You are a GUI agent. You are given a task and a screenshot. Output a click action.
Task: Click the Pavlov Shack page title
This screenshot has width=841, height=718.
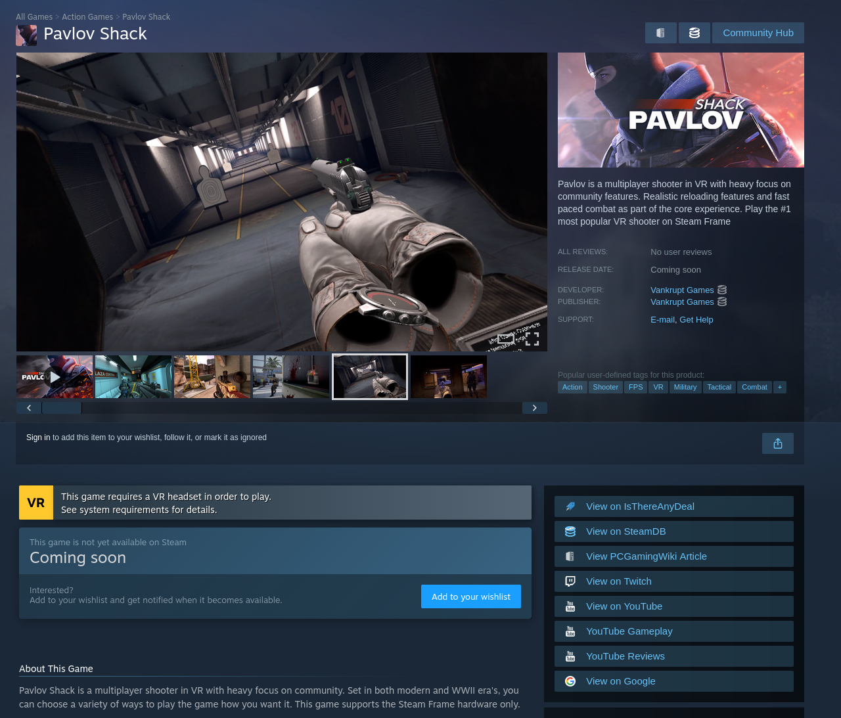(x=95, y=34)
